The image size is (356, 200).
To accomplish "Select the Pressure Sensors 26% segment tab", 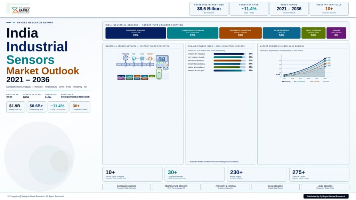I will 136,33.
